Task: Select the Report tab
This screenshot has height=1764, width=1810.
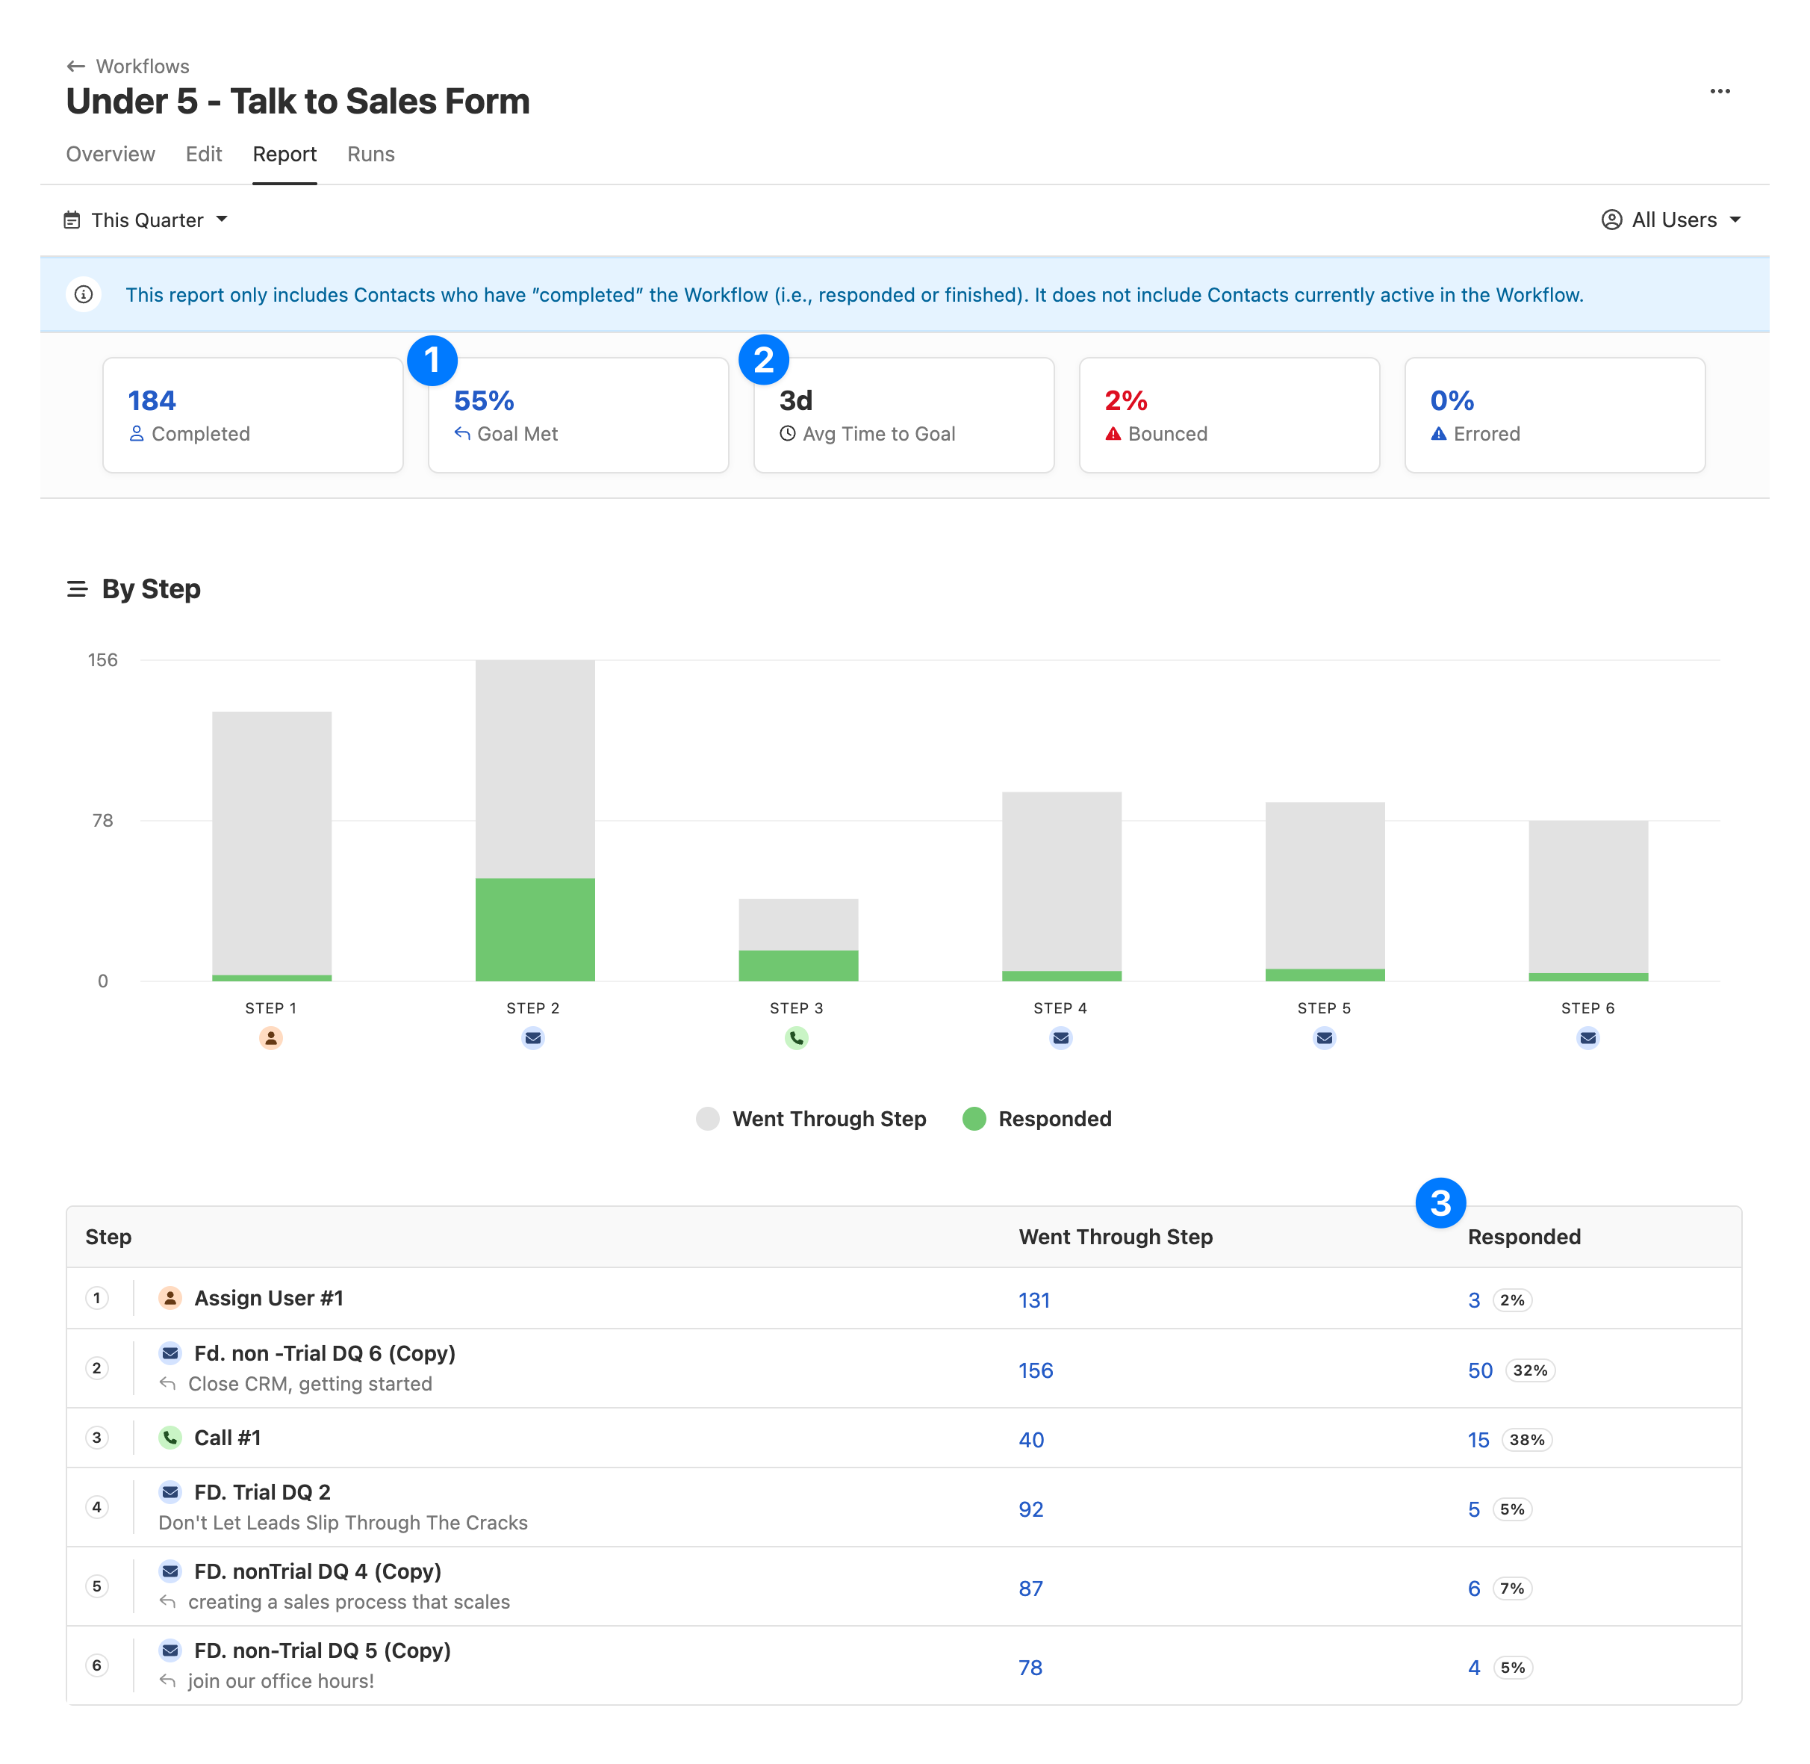Action: [284, 154]
